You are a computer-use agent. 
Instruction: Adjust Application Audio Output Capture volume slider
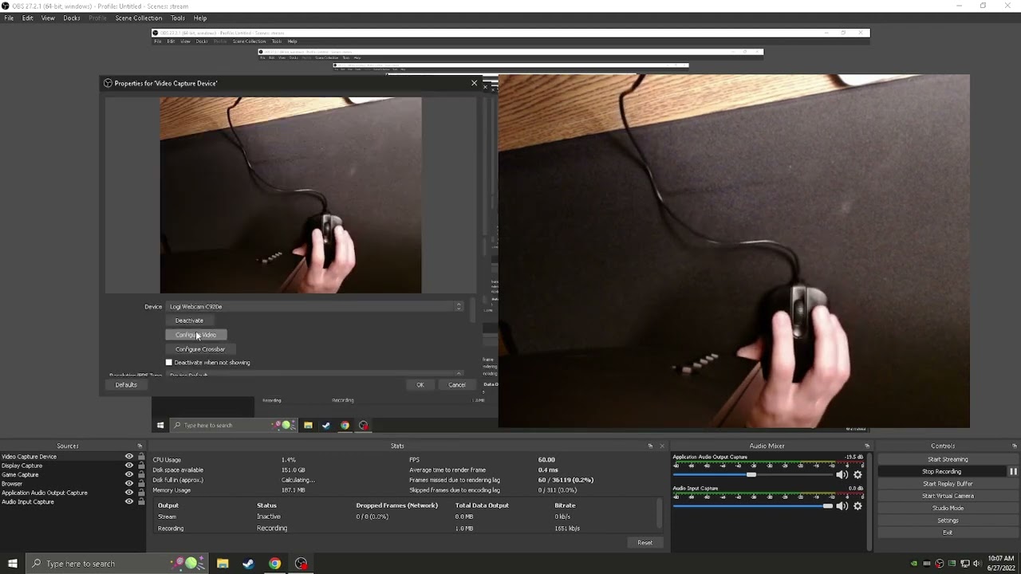pos(751,474)
